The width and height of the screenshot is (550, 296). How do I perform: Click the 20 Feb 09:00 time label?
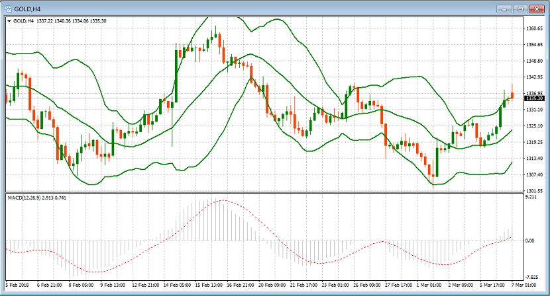tap(272, 285)
